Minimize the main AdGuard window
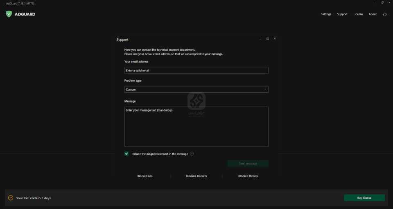The width and height of the screenshot is (393, 209). (x=375, y=3)
